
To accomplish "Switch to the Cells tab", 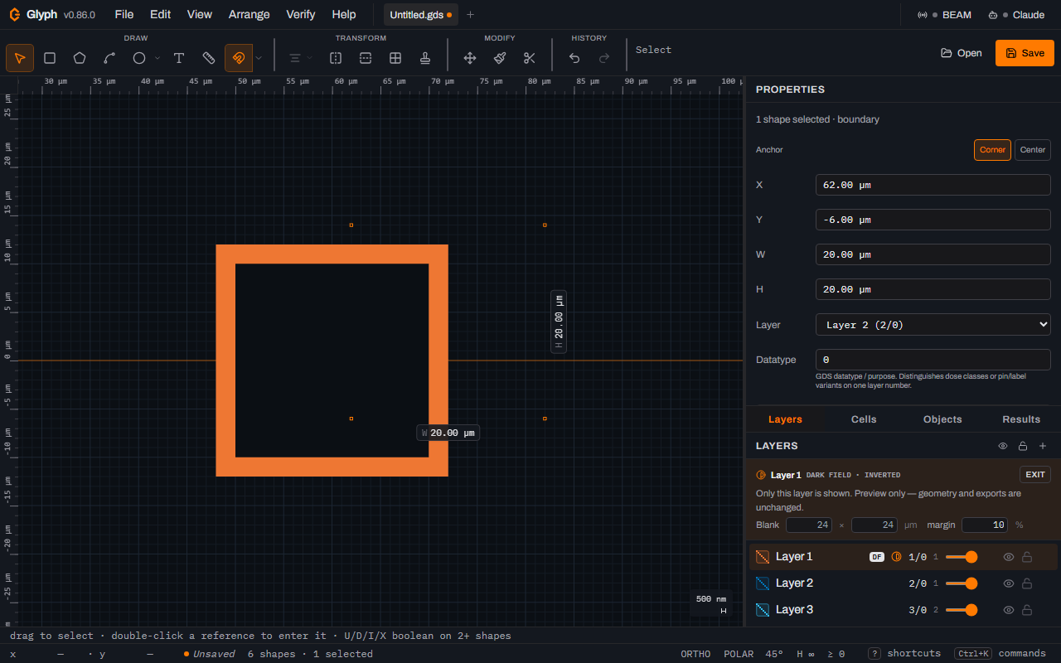I will (x=864, y=419).
